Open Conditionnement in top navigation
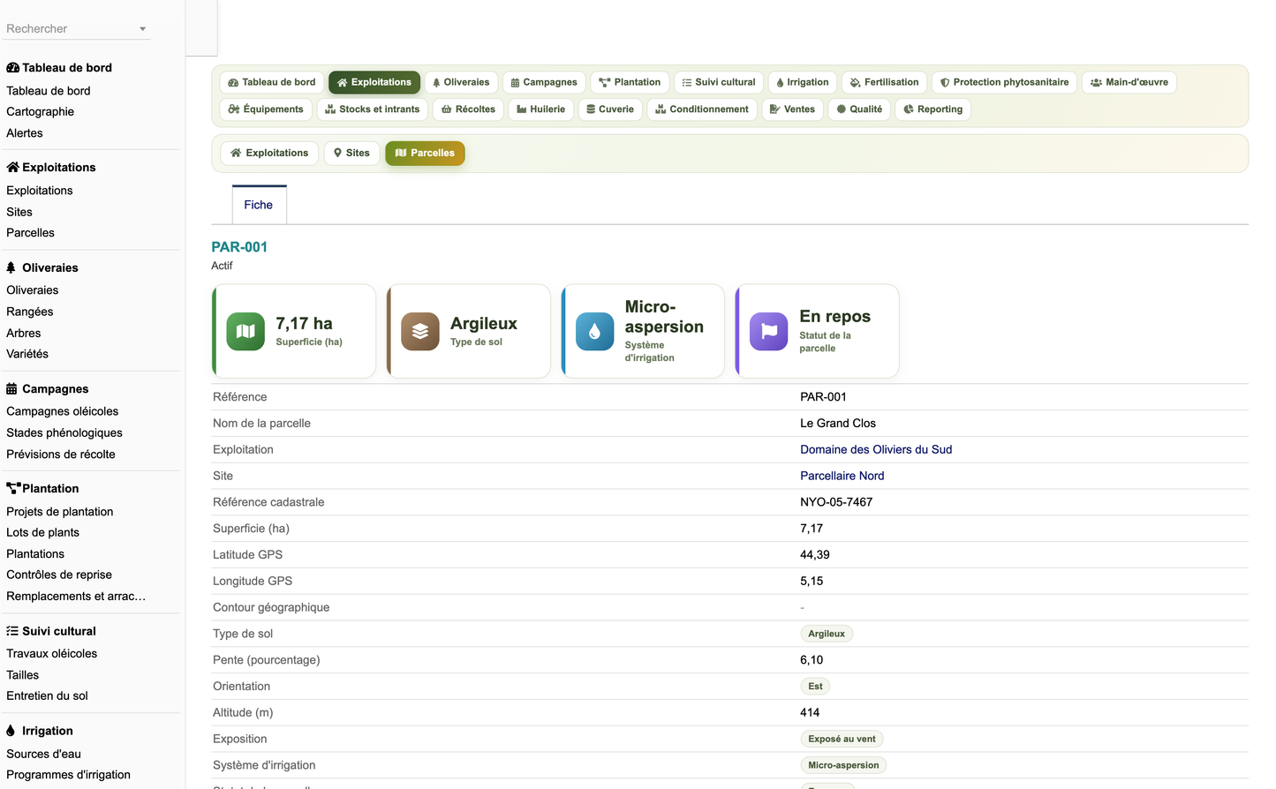The image size is (1276, 789). click(x=702, y=109)
